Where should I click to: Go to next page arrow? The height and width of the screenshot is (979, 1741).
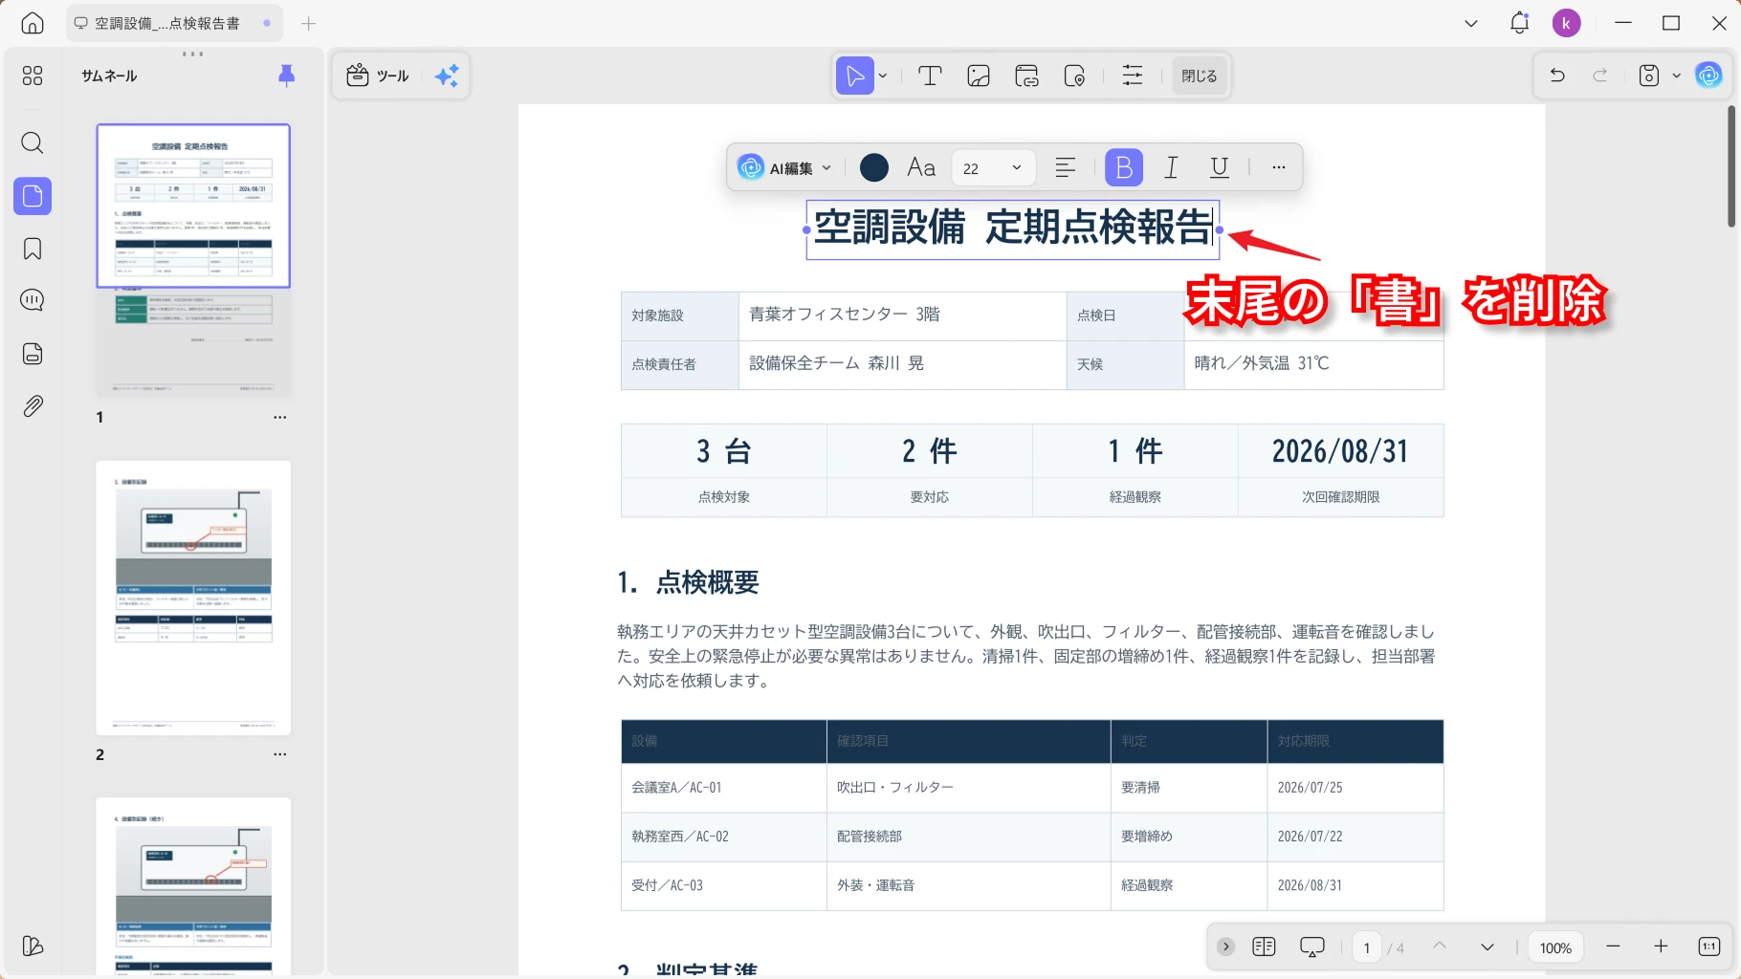click(1488, 946)
